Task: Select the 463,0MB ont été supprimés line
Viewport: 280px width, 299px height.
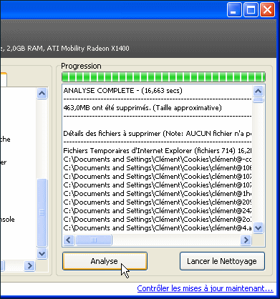Action: pos(143,108)
